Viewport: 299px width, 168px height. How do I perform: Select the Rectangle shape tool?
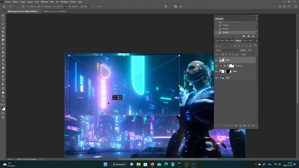[x=3, y=88]
